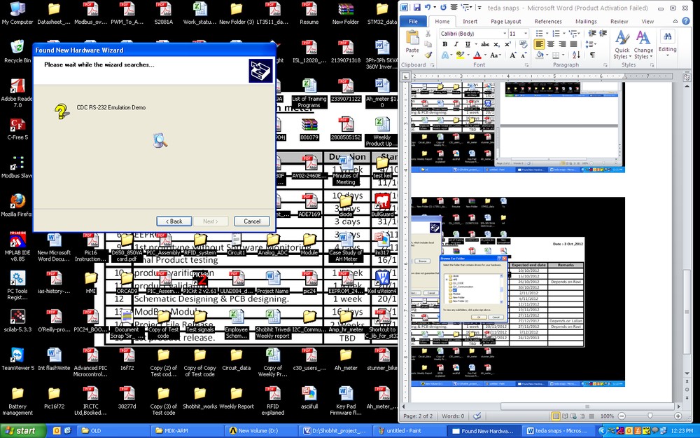Screen dimensions: 700x438
Task: Click the zoom slider handle in Word
Action: pos(650,416)
